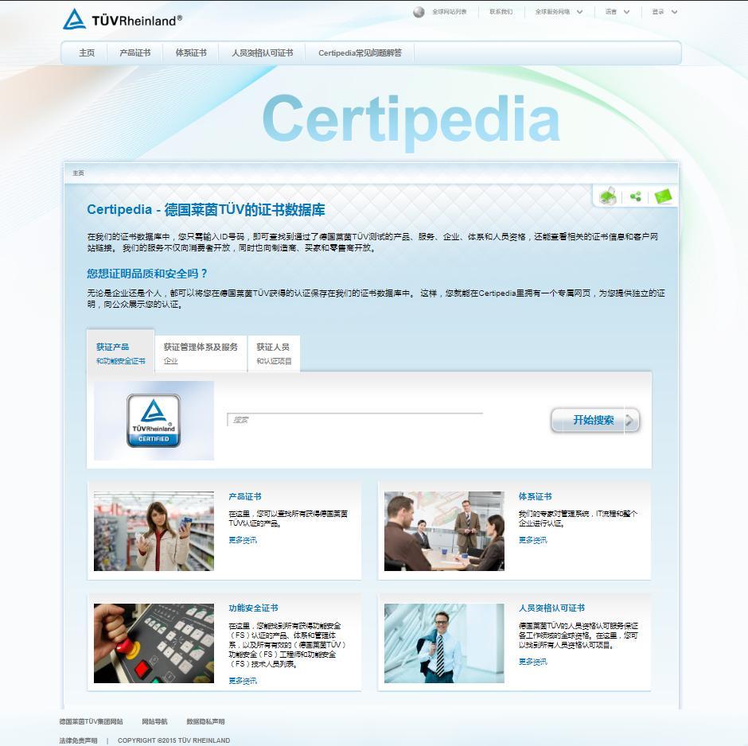Open the 德国莱茵TÜV集团网站 footer link

(92, 721)
